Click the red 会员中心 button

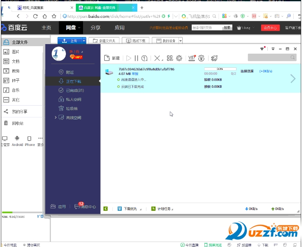tap(270, 28)
